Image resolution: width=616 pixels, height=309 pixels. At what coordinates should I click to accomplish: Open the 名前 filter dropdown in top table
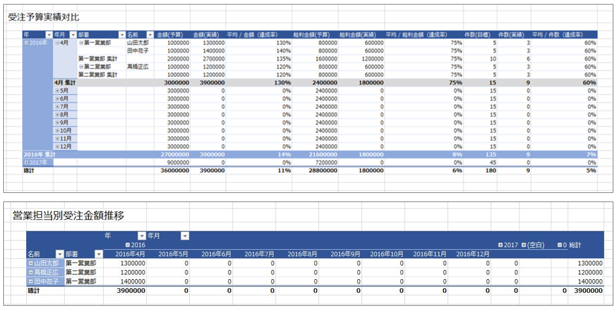(150, 35)
